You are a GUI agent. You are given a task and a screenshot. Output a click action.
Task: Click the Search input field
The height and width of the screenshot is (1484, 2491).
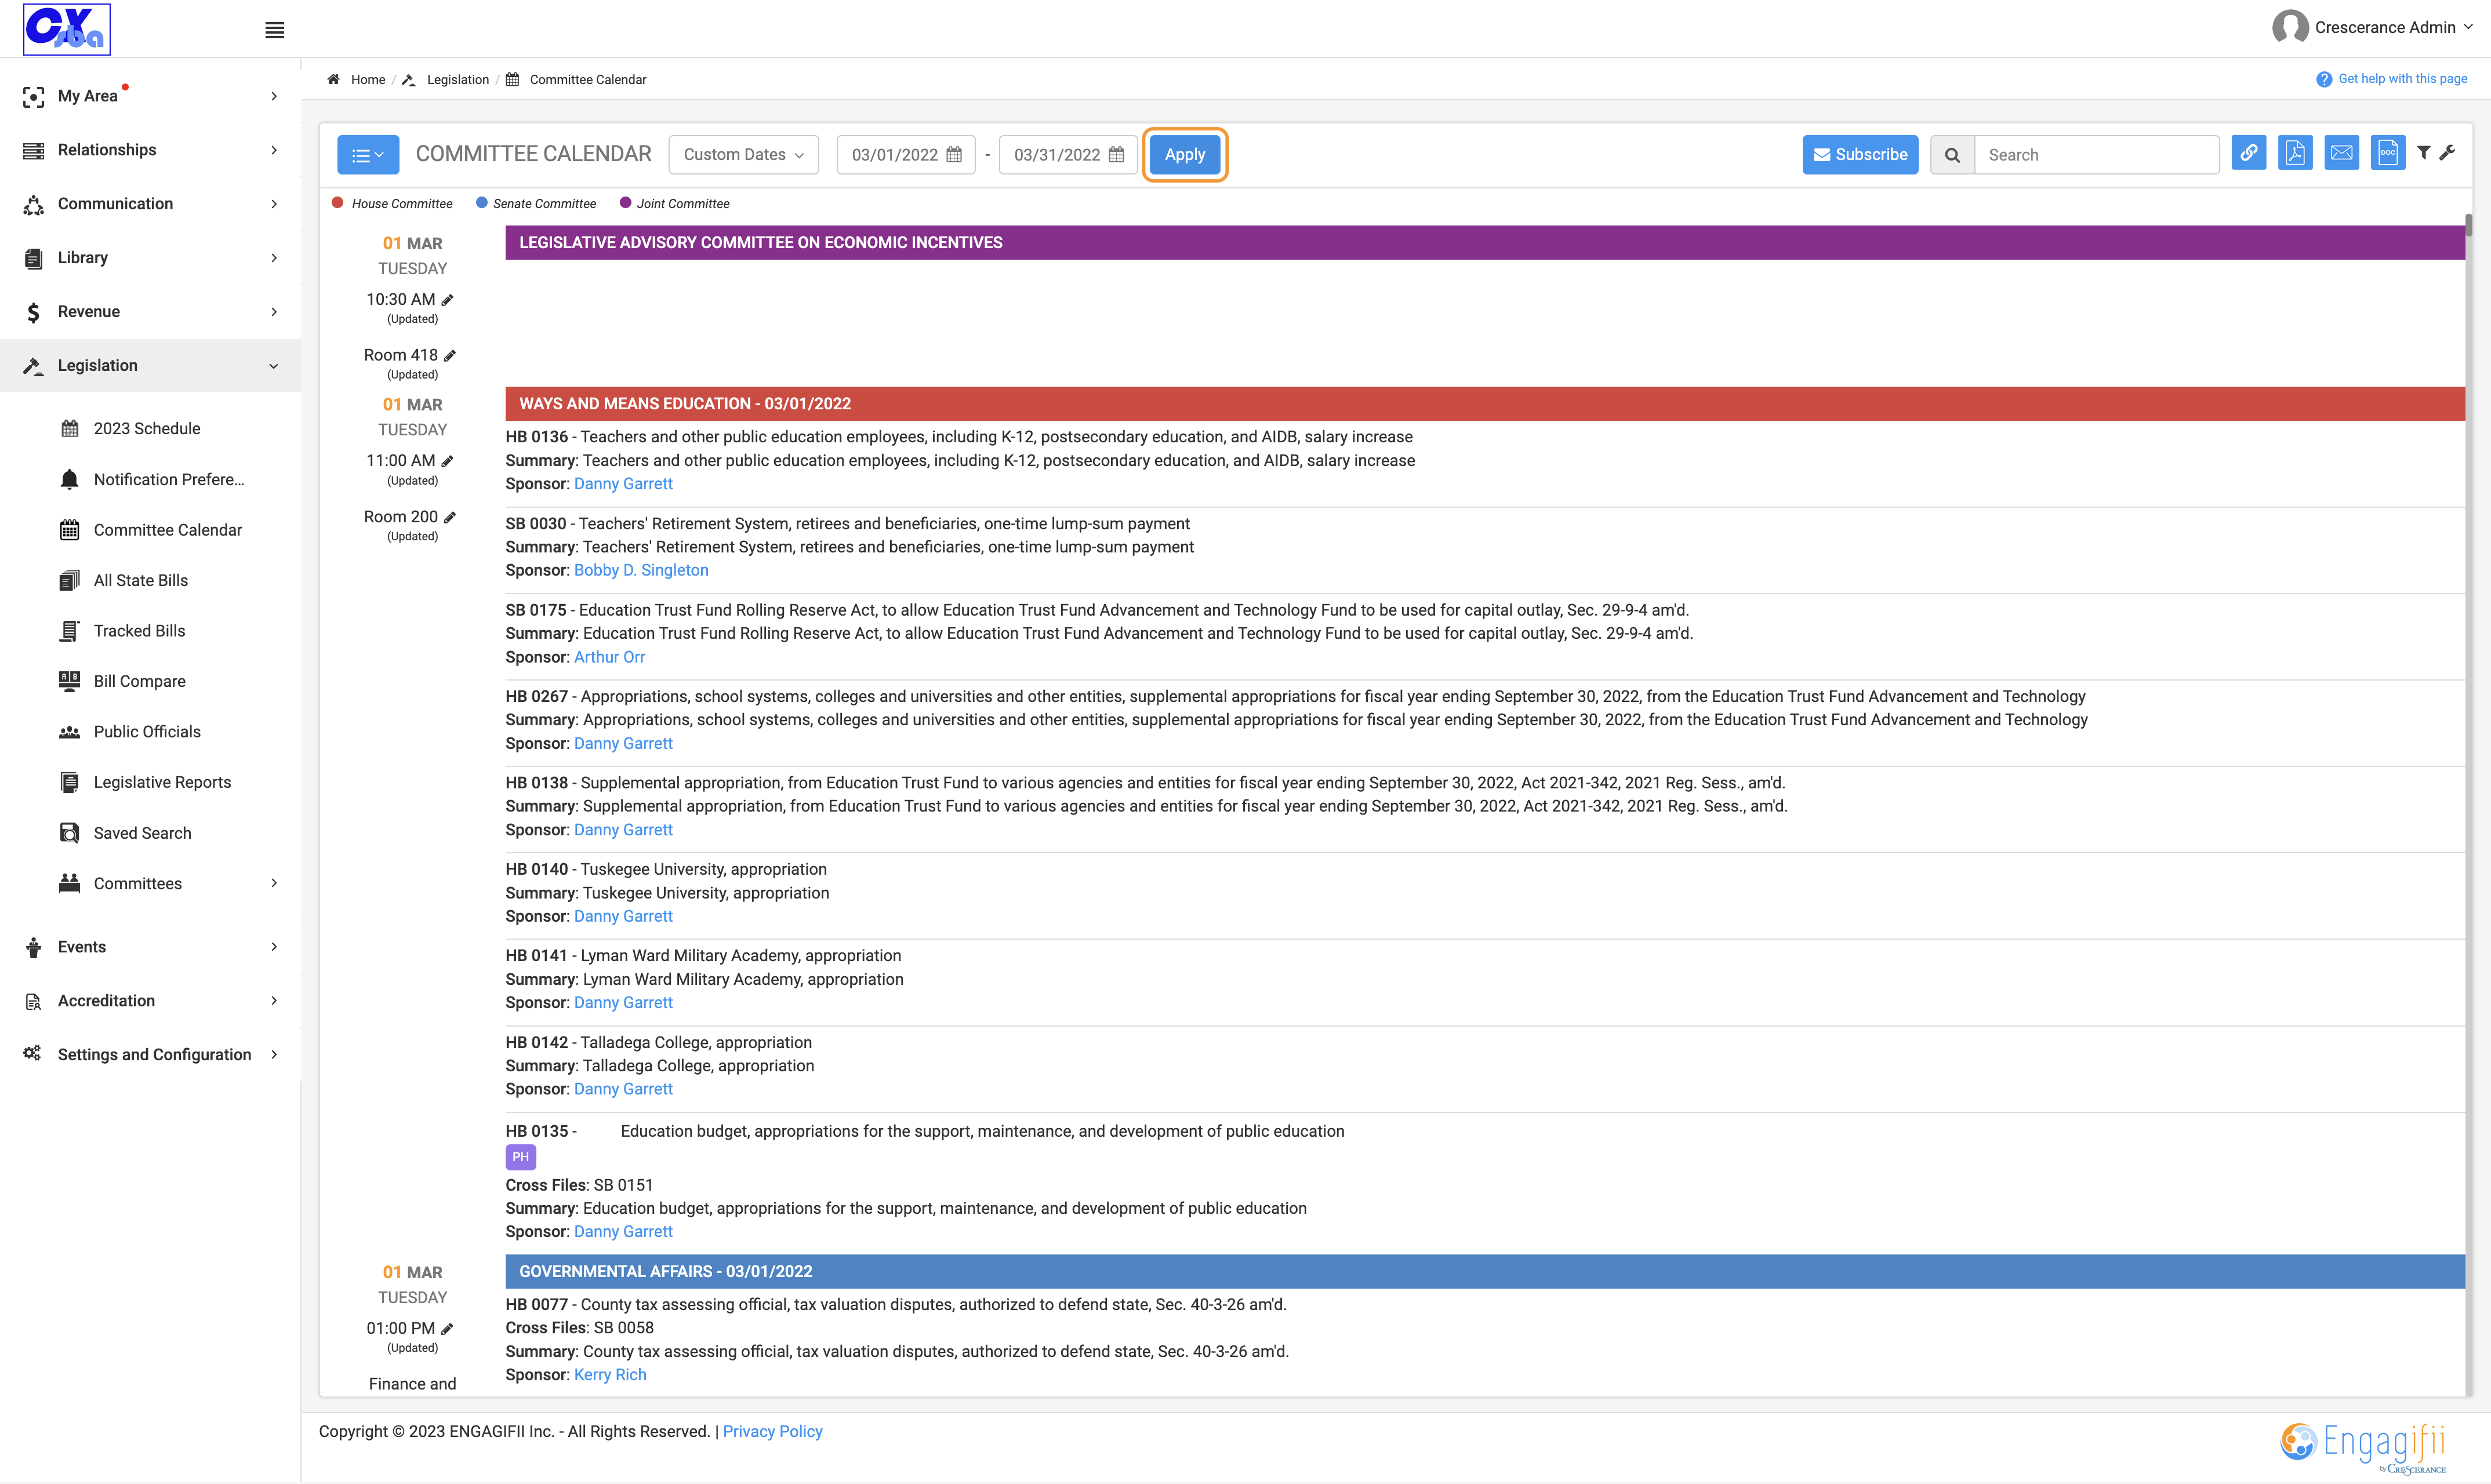[x=2097, y=155]
